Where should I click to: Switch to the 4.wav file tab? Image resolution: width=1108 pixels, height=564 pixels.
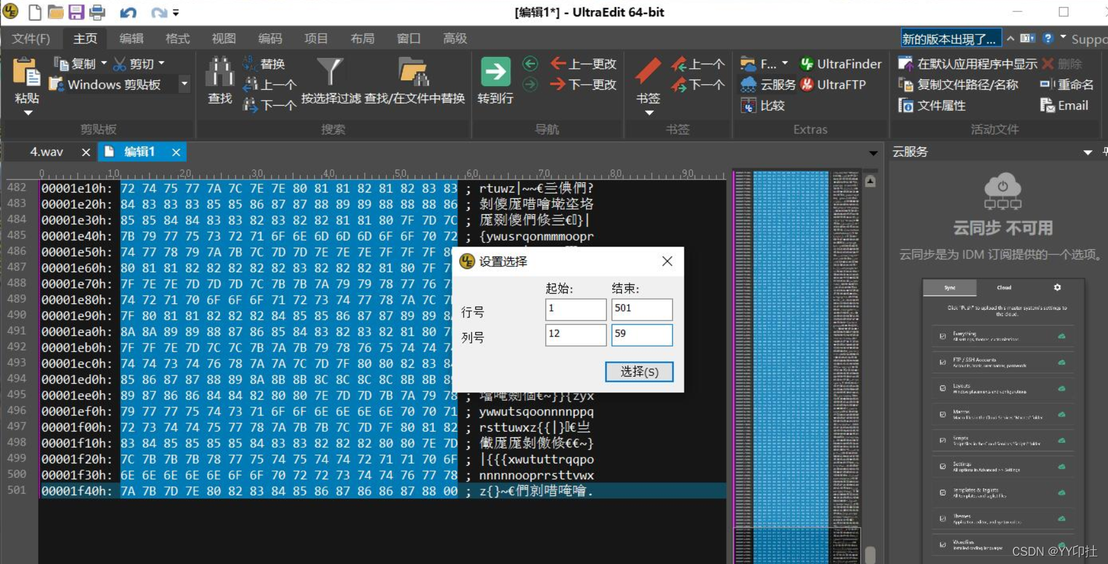coord(47,152)
